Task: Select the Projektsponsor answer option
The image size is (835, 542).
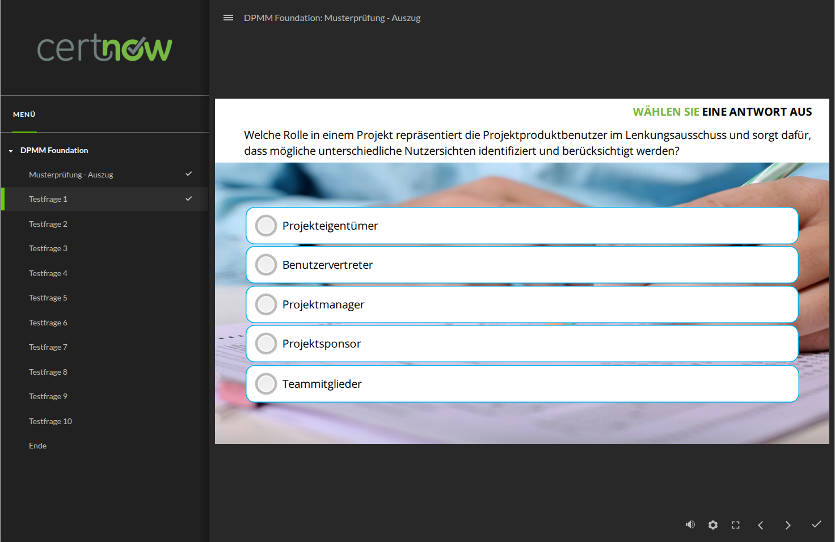Action: click(266, 344)
